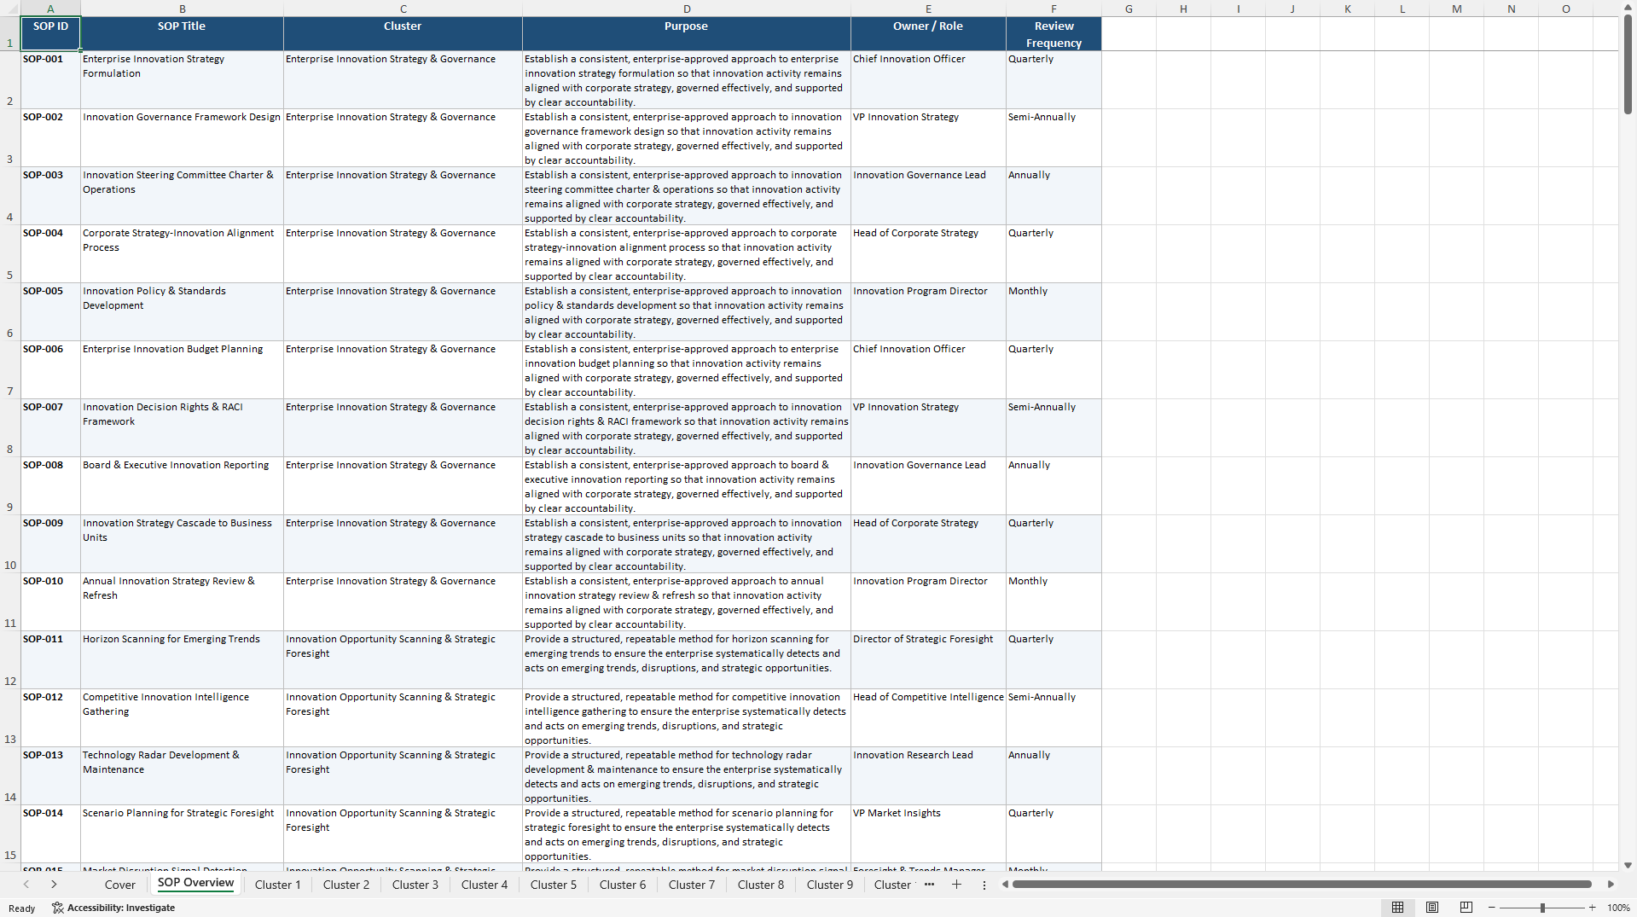Viewport: 1637px width, 917px height.
Task: Click the Owner / Role header cell
Action: coord(928,33)
